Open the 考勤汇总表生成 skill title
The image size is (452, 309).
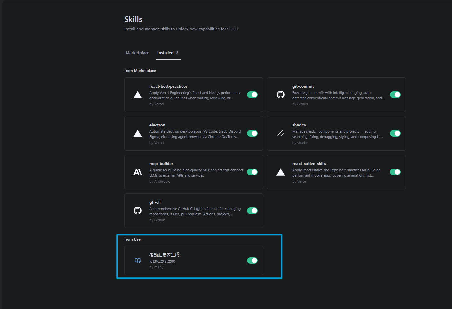tap(165, 255)
